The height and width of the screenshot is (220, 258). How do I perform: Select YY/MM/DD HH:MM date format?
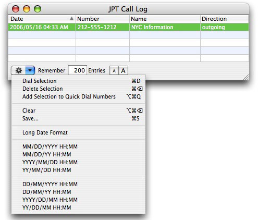coord(78,170)
